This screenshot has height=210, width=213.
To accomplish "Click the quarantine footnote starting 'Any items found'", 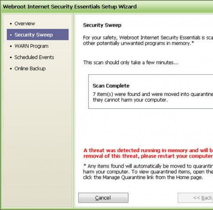I will [148, 171].
